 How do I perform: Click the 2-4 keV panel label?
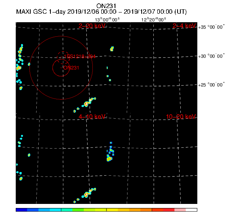click(x=184, y=26)
